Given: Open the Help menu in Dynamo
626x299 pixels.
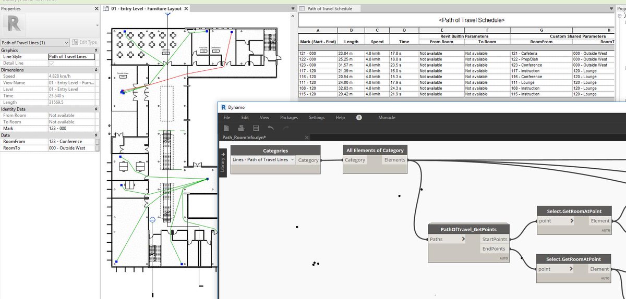Looking at the screenshot, I should pos(340,118).
